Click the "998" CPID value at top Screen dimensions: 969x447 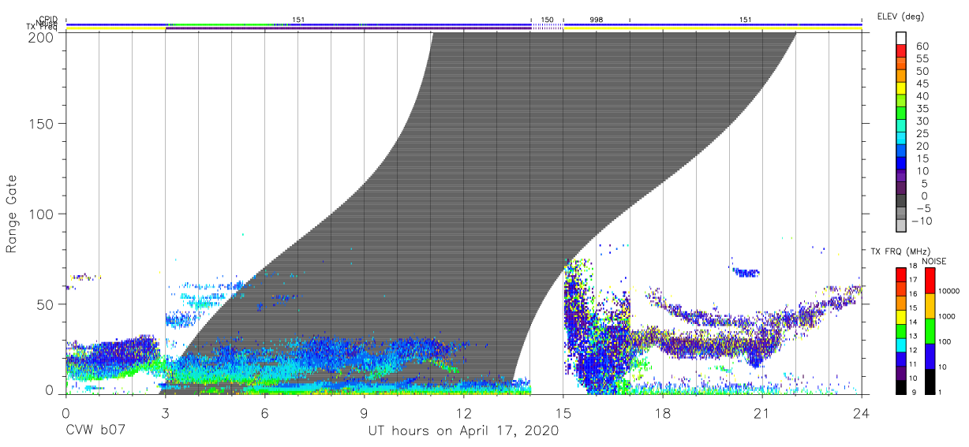pyautogui.click(x=597, y=19)
